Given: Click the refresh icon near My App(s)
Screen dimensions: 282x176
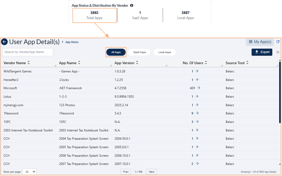Looking at the screenshot, I should click(x=278, y=42).
